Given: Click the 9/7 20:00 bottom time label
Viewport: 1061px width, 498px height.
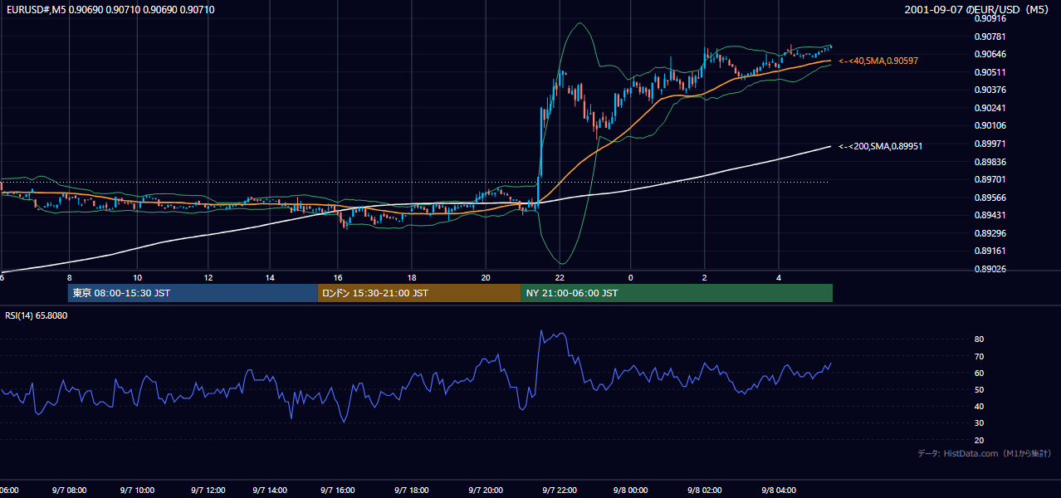Looking at the screenshot, I should tap(486, 491).
